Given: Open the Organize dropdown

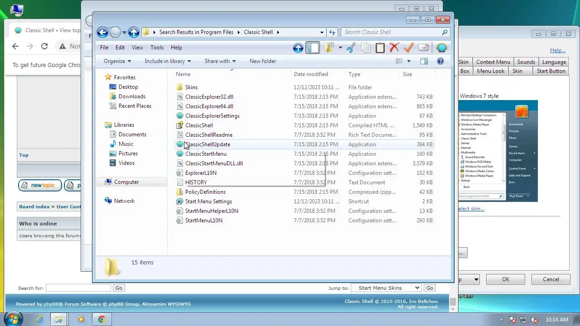Looking at the screenshot, I should (117, 61).
